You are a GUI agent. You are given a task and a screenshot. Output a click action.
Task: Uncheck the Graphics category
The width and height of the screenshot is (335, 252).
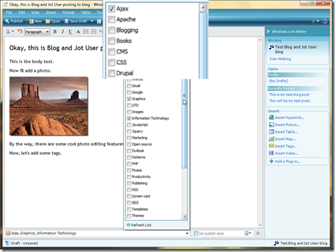(x=129, y=98)
